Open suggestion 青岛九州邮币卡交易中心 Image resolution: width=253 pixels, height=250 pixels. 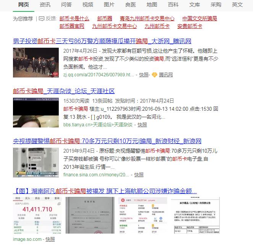tap(147, 19)
